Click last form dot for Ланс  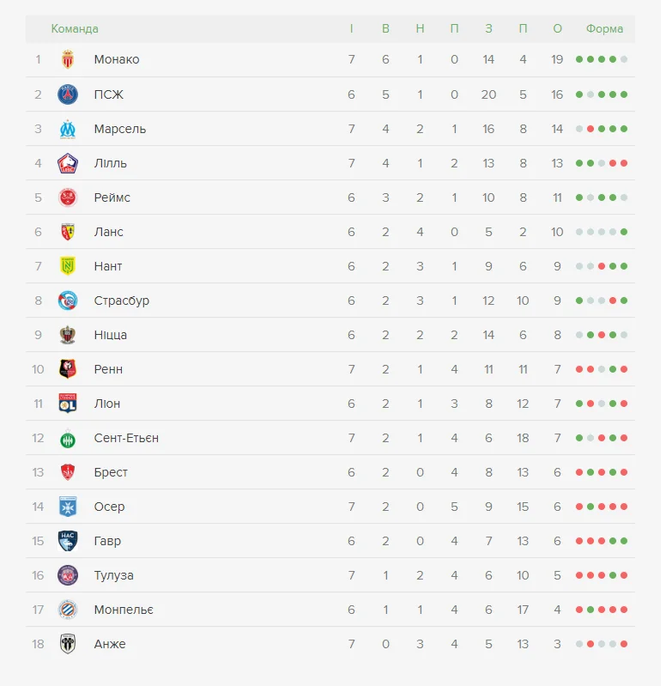click(624, 232)
